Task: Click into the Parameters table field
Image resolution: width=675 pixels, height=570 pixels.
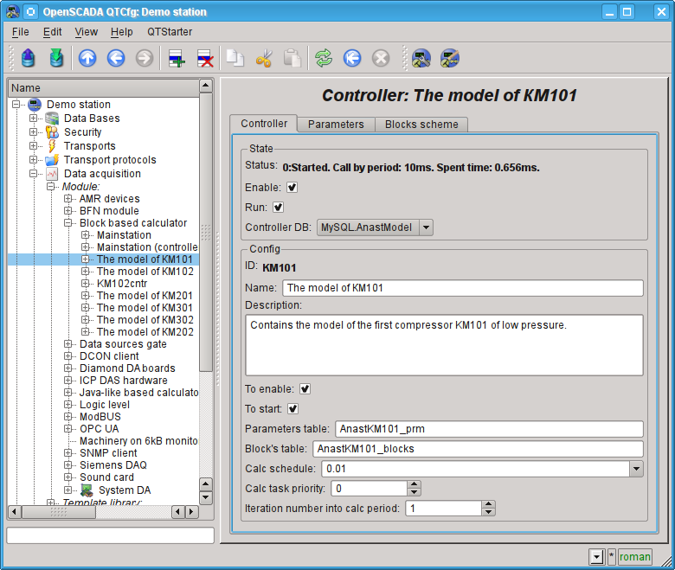Action: [489, 429]
